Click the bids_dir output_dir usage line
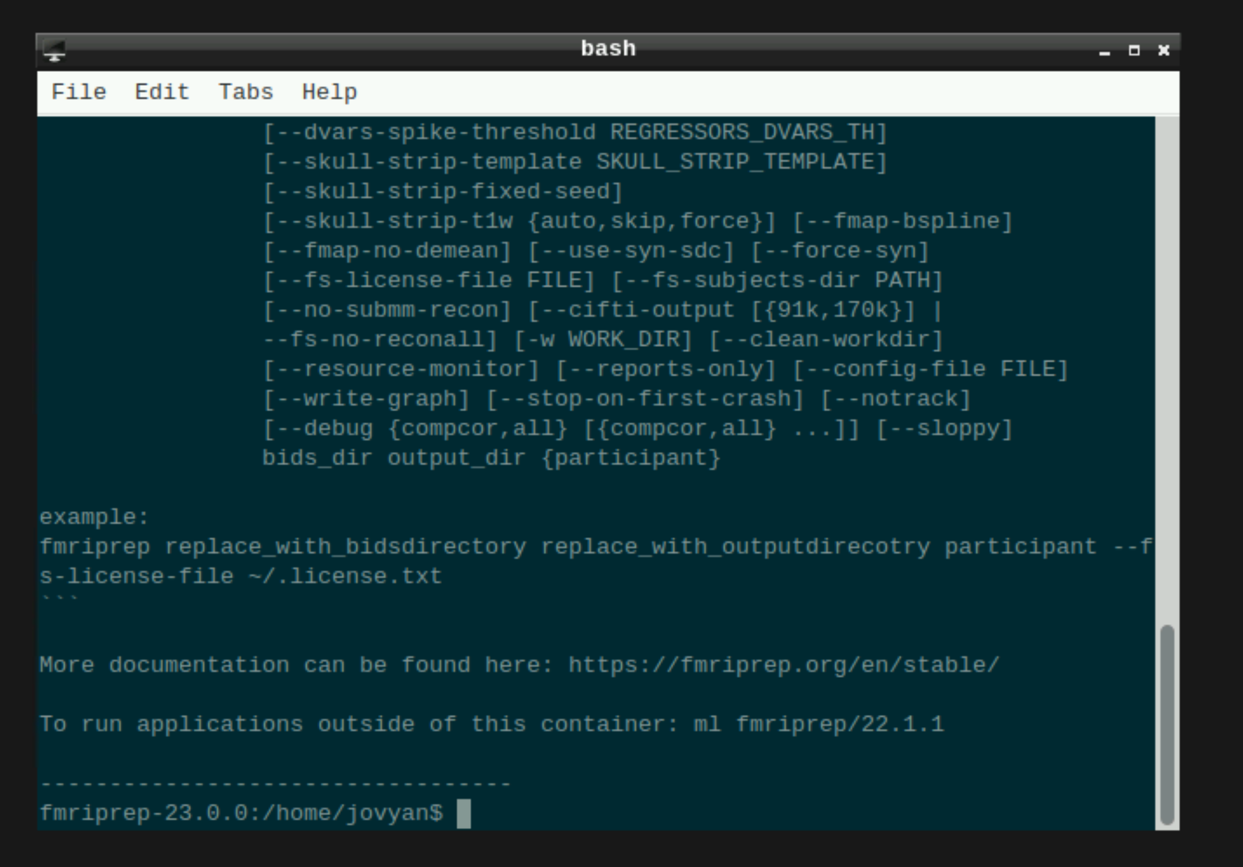 (492, 458)
